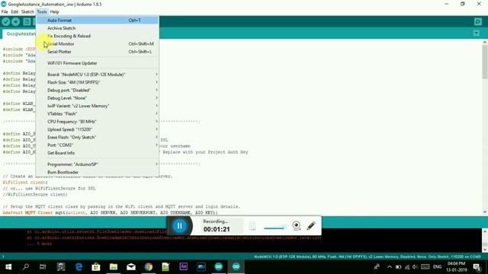Click the Upload arrow icon
488x274 pixels.
[x=15, y=21]
